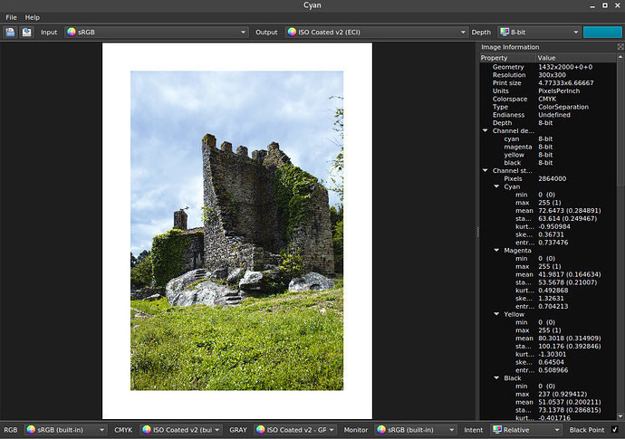Open the GRAY default profile dropdown
Screen dimensions: 625x439
[296, 430]
